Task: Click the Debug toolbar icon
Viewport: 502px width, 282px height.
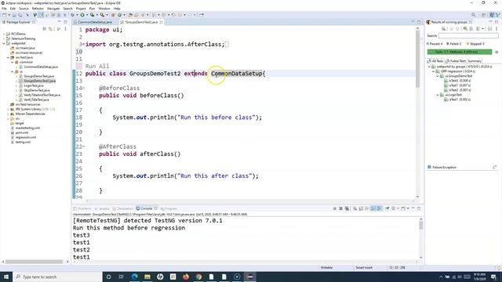Action: [x=72, y=15]
